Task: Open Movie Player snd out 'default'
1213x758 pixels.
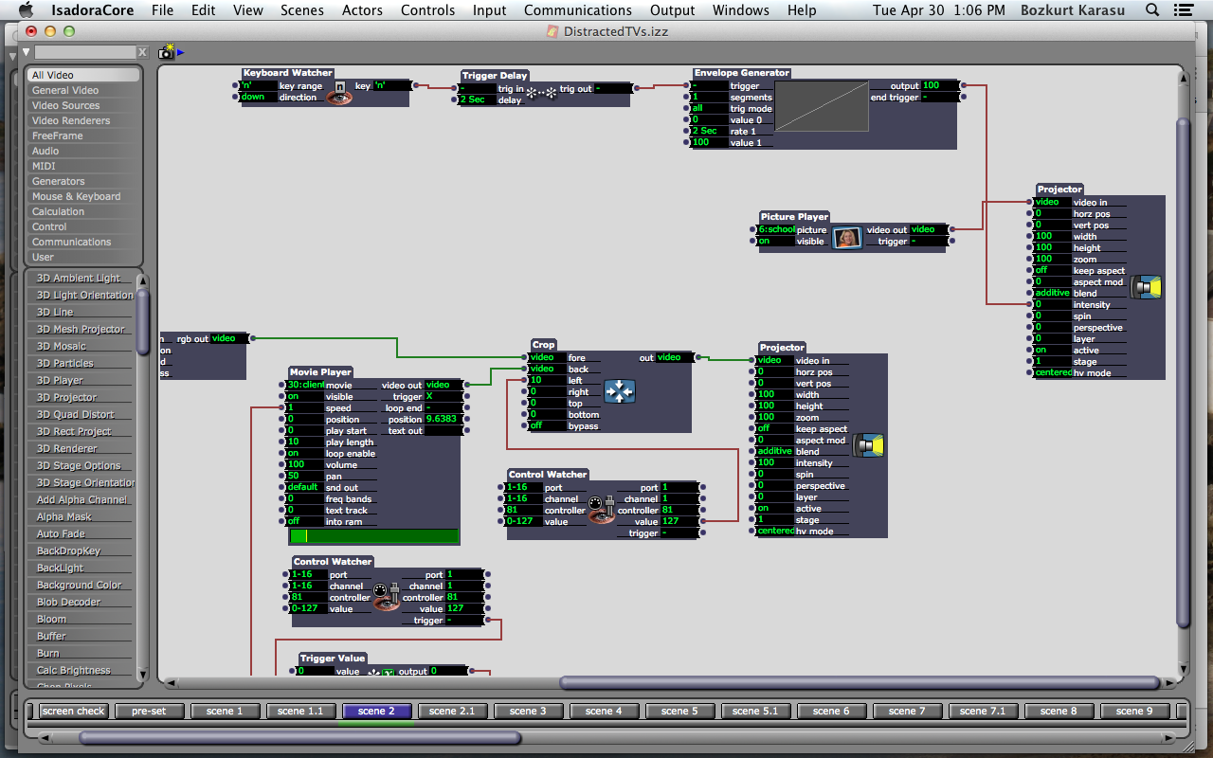Action: pyautogui.click(x=304, y=488)
